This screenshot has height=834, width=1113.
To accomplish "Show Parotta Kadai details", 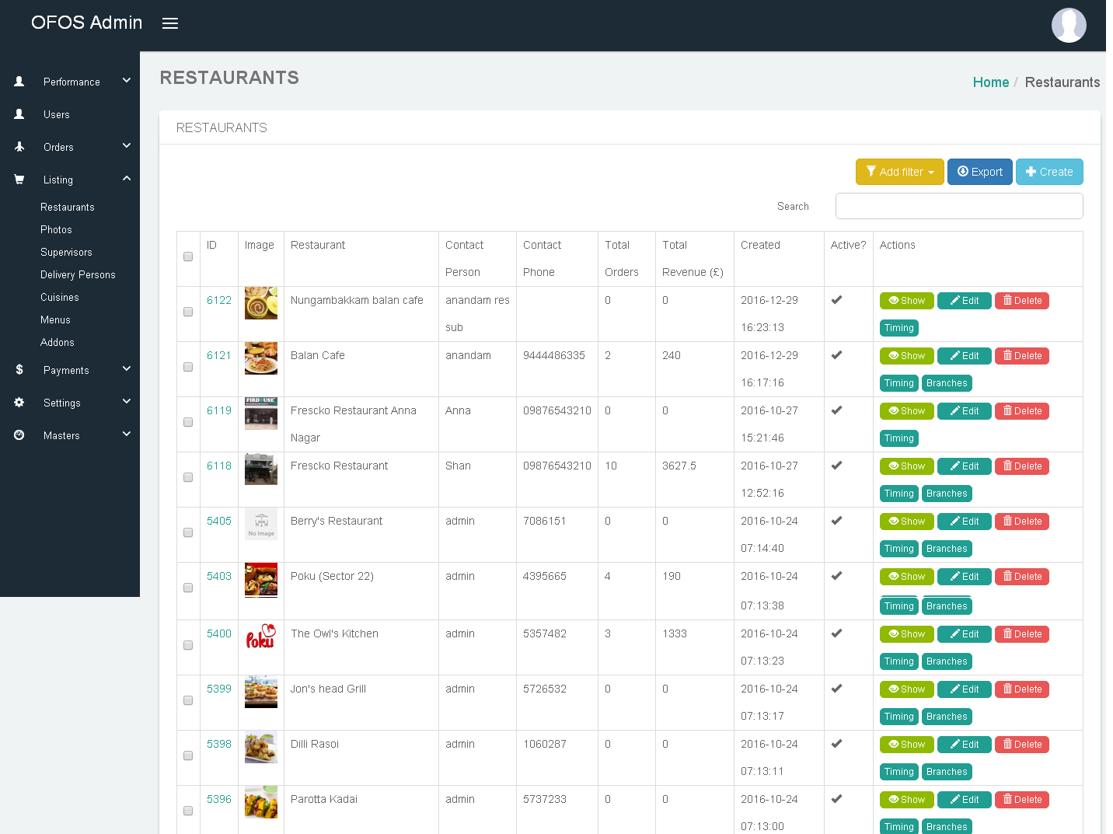I will tap(907, 800).
